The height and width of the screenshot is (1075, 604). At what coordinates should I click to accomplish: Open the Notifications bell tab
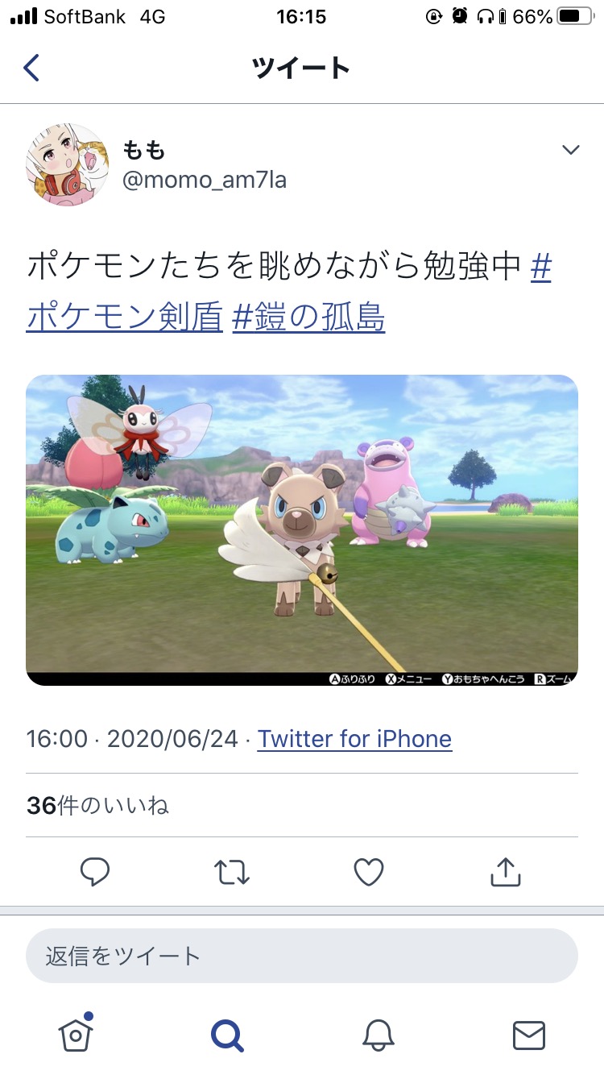(x=379, y=1035)
